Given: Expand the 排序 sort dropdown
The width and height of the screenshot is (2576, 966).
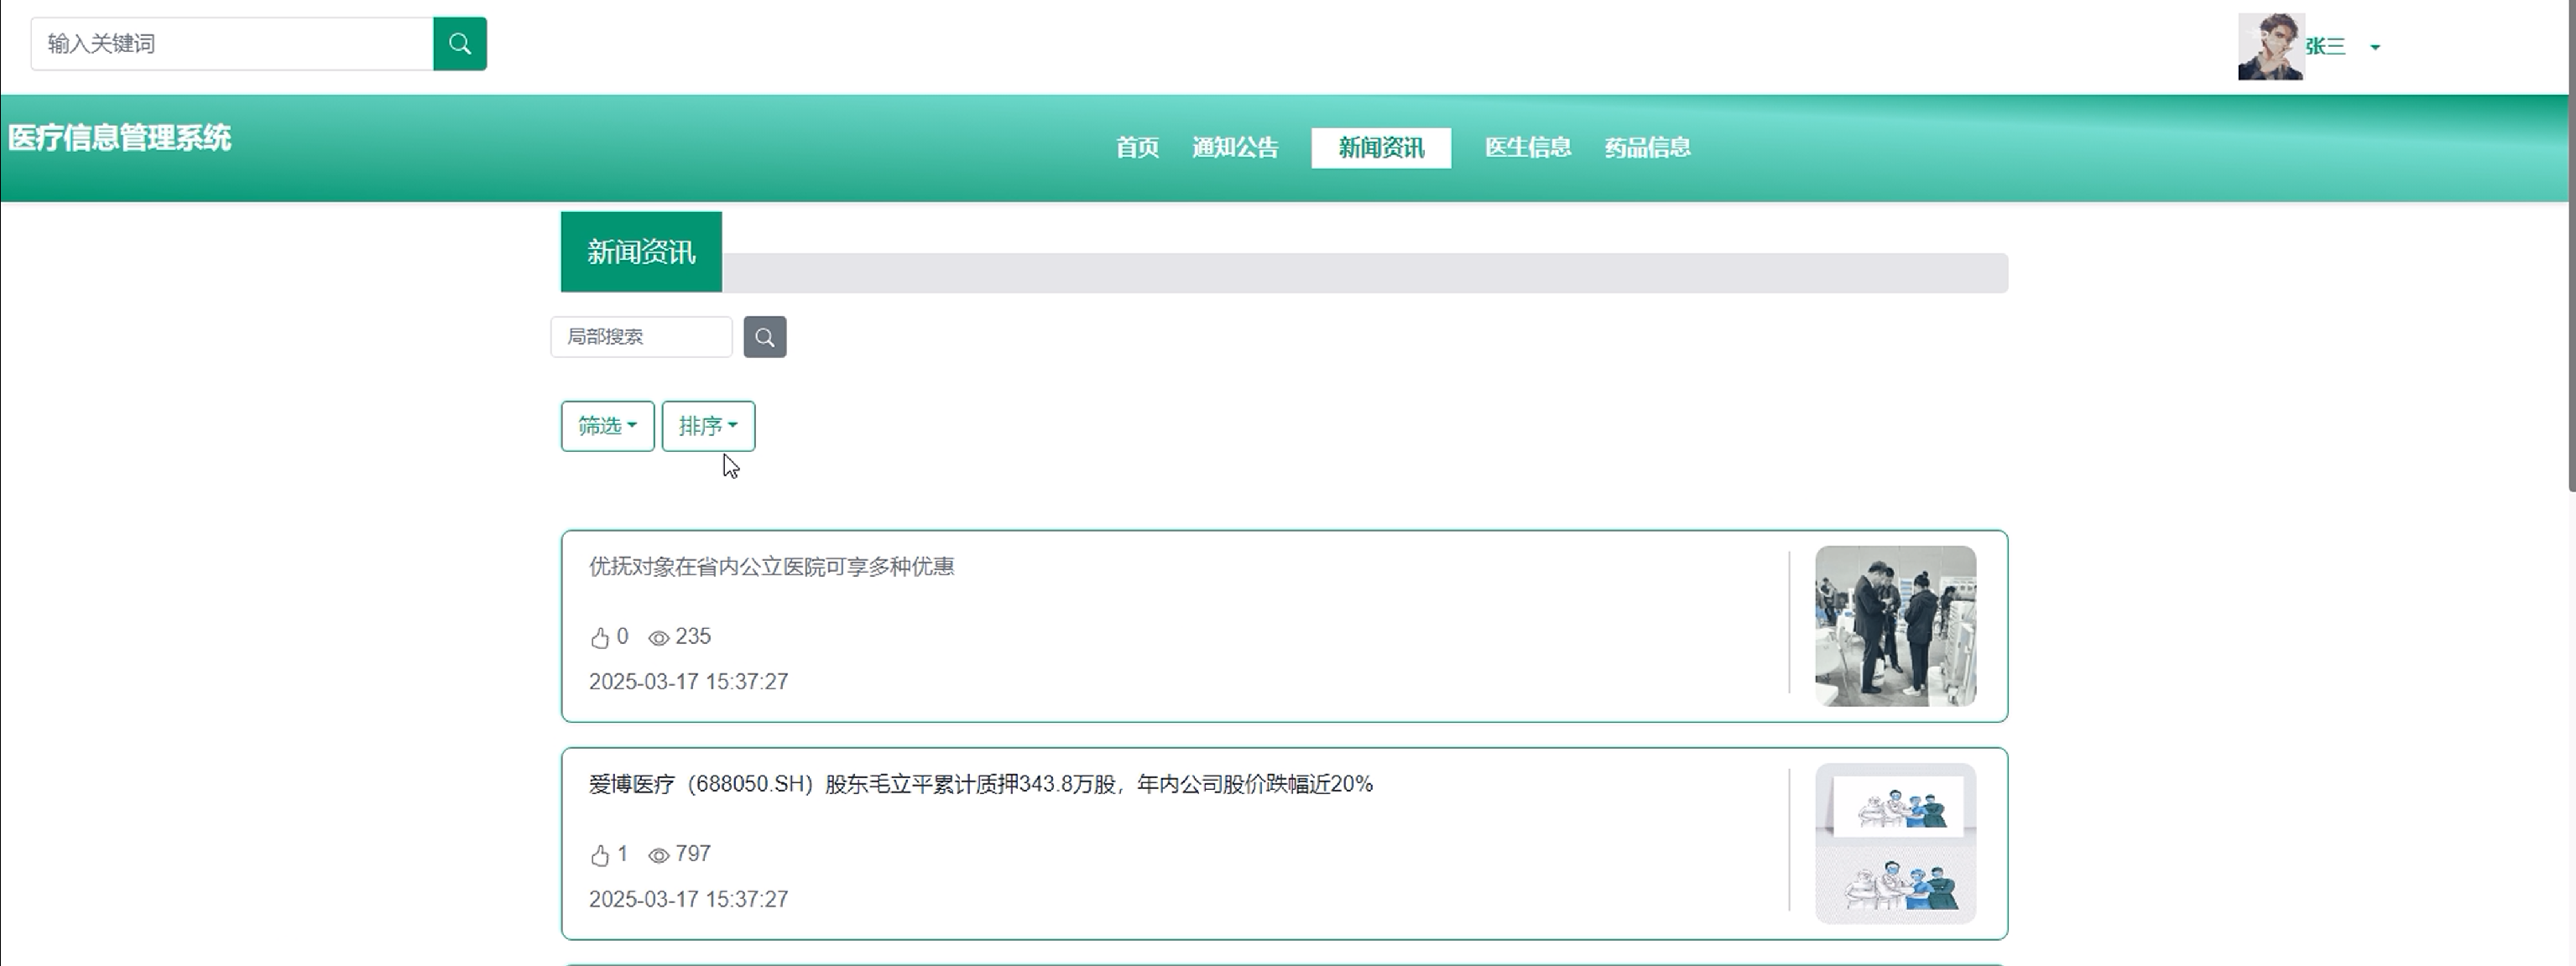Looking at the screenshot, I should [x=708, y=427].
